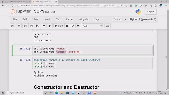Click the pencil edit-mode indicator icon
The height and width of the screenshot is (95, 169).
[x=126, y=19]
